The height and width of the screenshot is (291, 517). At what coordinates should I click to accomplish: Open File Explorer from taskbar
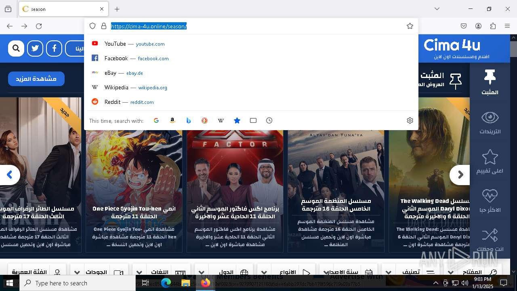click(x=185, y=283)
